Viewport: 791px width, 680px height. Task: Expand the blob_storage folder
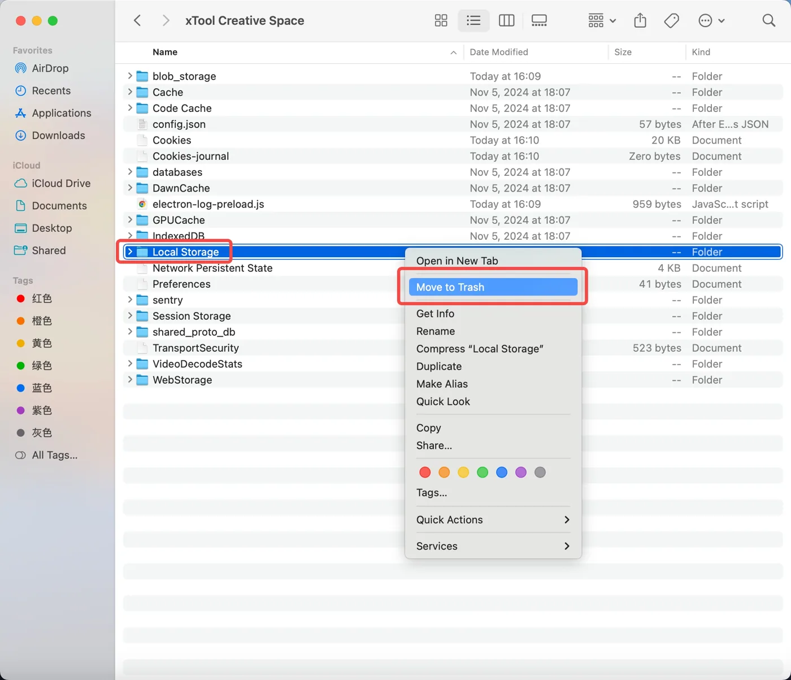(130, 76)
